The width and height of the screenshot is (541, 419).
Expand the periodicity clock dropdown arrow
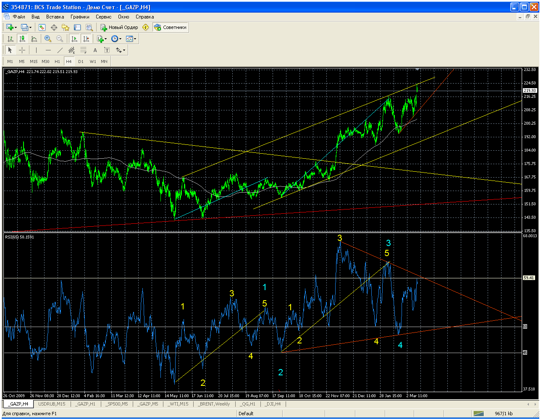tap(121, 39)
